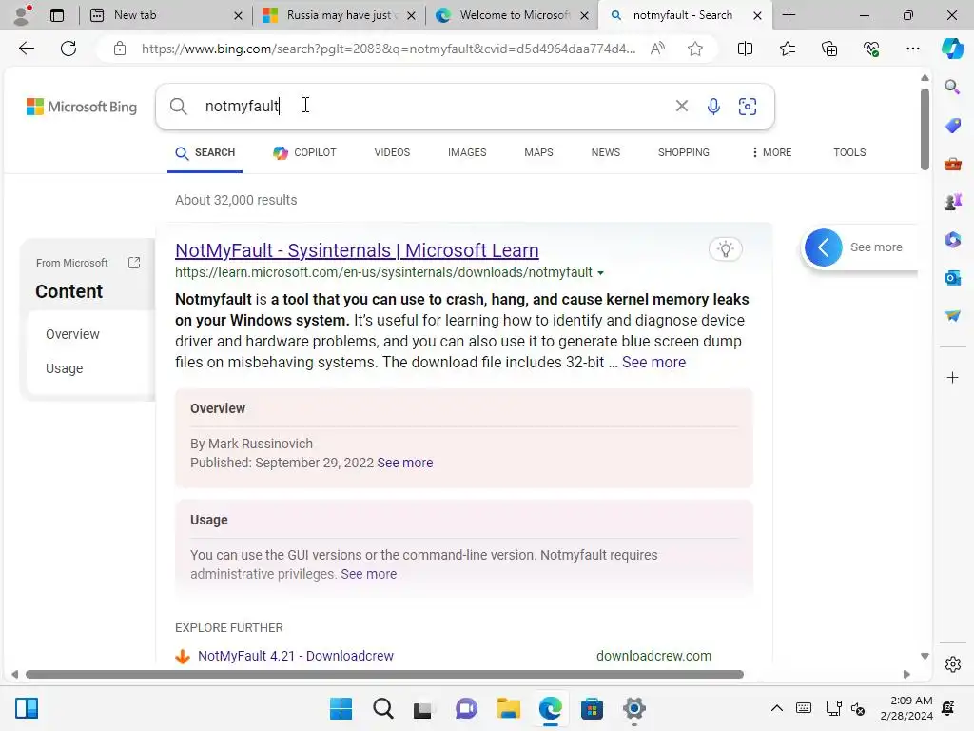Show hidden system tray icons

(x=776, y=708)
